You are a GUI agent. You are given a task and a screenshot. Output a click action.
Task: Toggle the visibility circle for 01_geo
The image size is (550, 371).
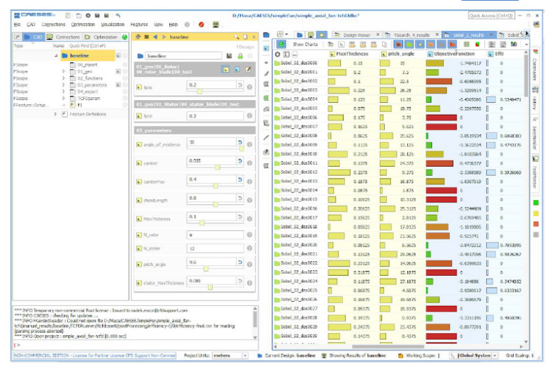(125, 71)
